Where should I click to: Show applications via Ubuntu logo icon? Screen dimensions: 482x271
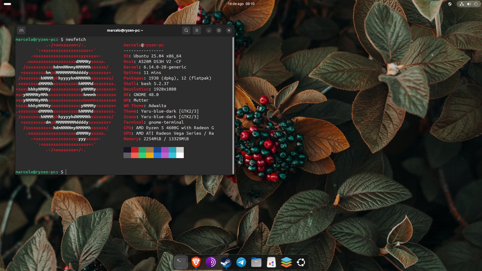301,262
